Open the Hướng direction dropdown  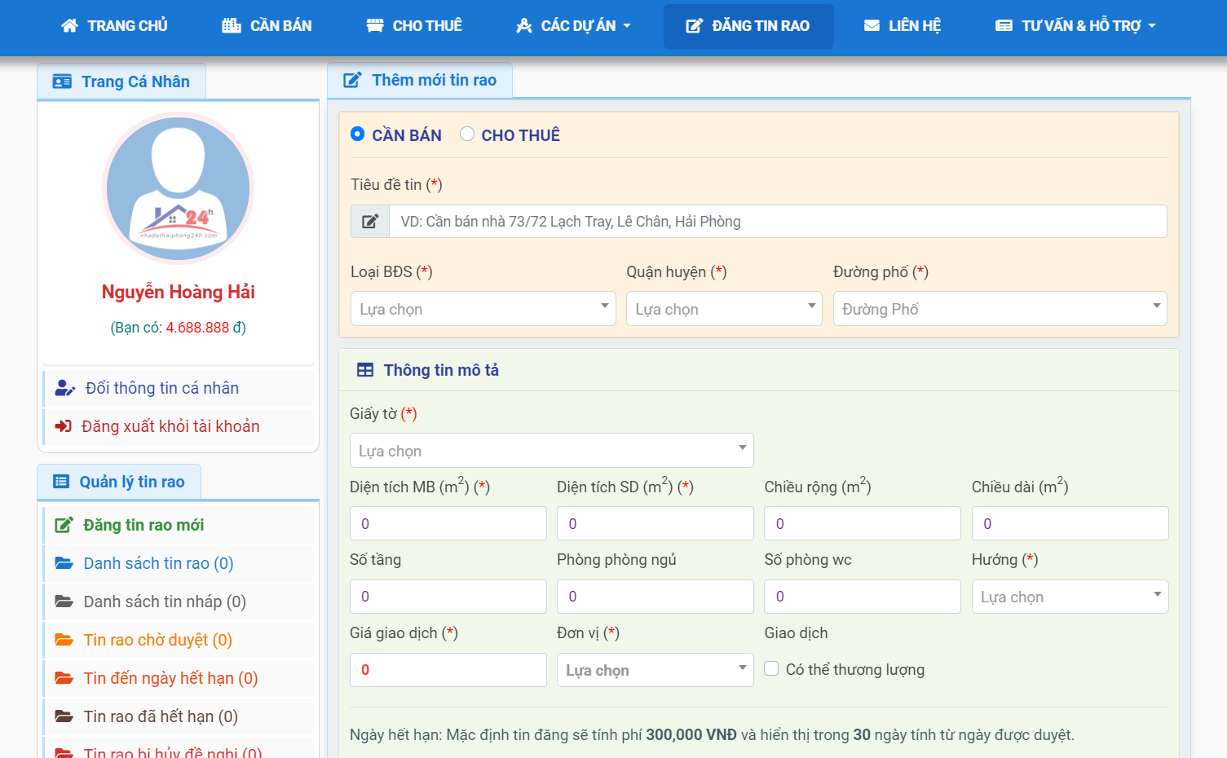point(1069,597)
